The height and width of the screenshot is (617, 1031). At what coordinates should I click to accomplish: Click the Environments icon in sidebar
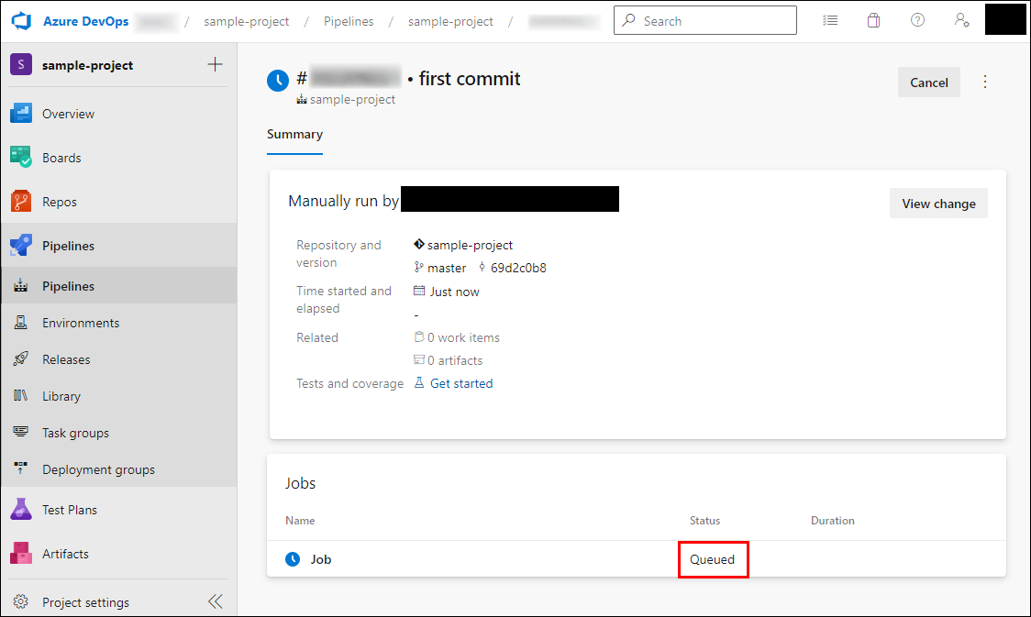pyautogui.click(x=21, y=322)
